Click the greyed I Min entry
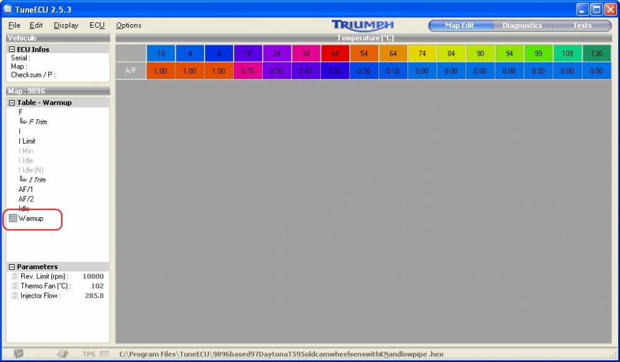 [x=25, y=150]
